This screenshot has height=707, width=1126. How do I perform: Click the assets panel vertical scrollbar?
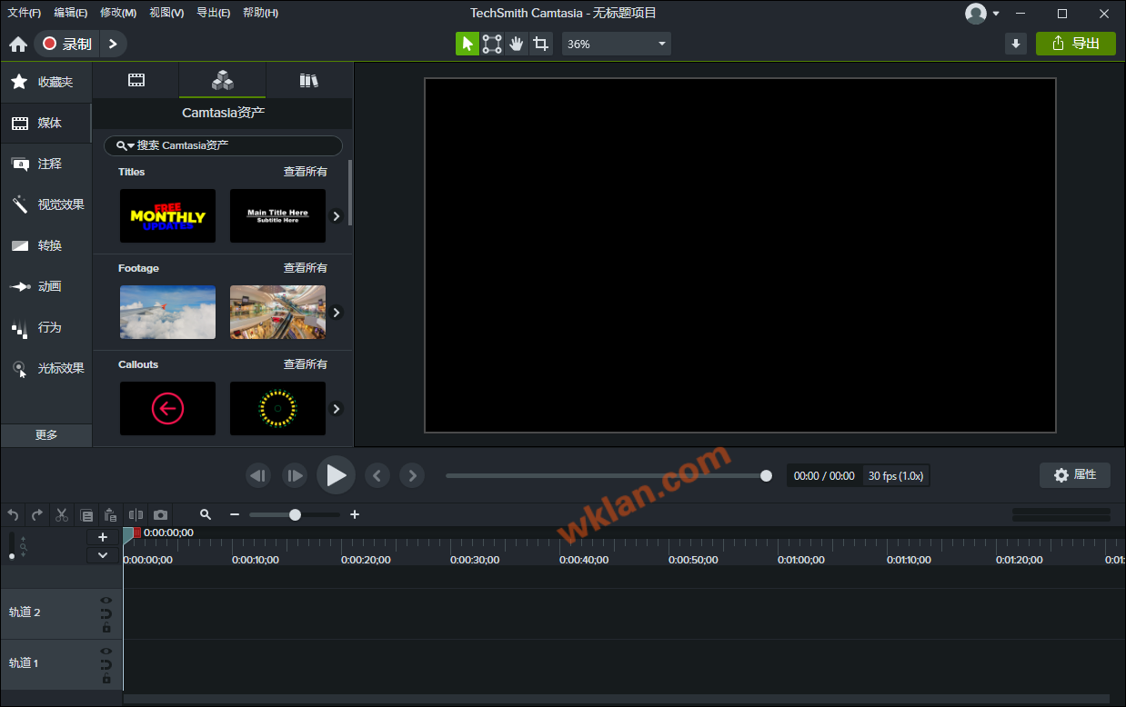350,193
